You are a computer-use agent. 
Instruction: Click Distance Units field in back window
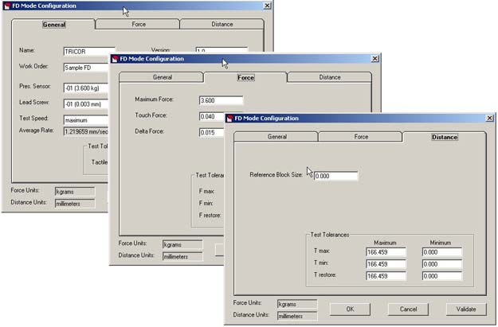click(x=75, y=204)
